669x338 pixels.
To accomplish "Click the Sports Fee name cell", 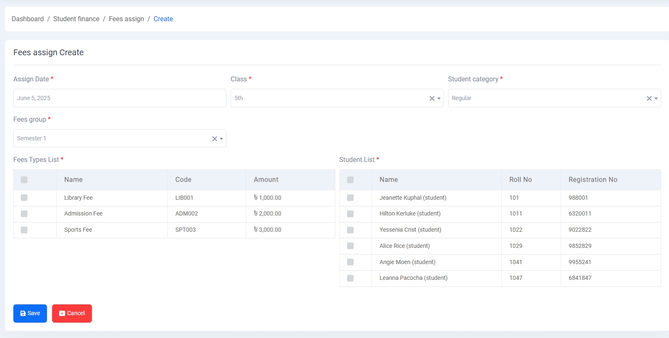I will tap(112, 230).
